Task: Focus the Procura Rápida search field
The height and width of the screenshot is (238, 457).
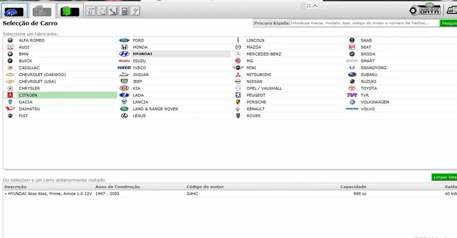Action: click(364, 23)
